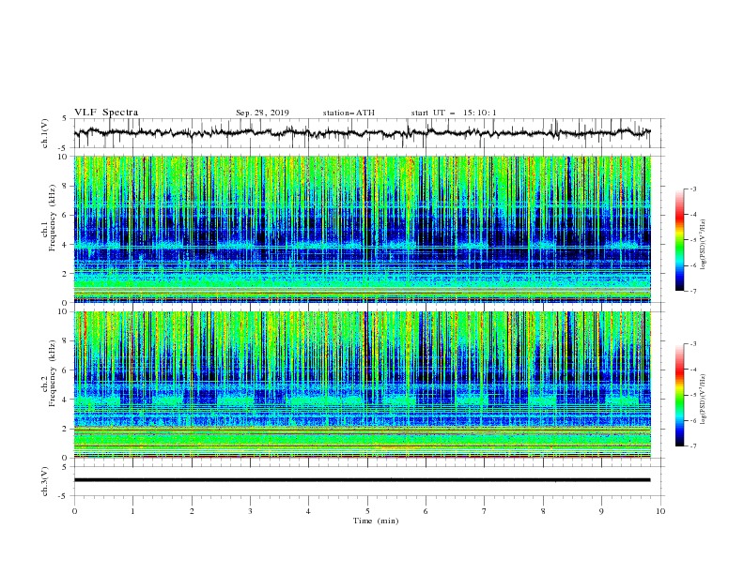Click the ch.3 flat voltage trace
The height and width of the screenshot is (574, 744).
(x=362, y=480)
